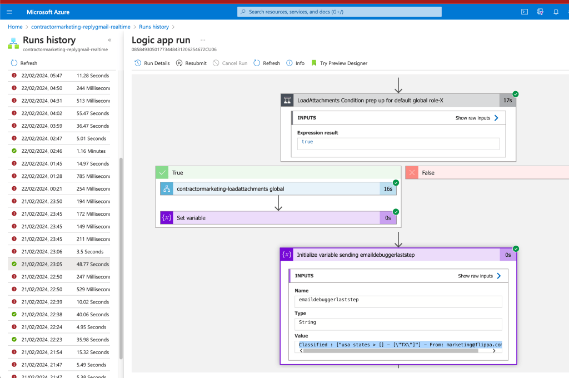This screenshot has width=569, height=378.
Task: Click the Type field String
Action: pyautogui.click(x=398, y=324)
